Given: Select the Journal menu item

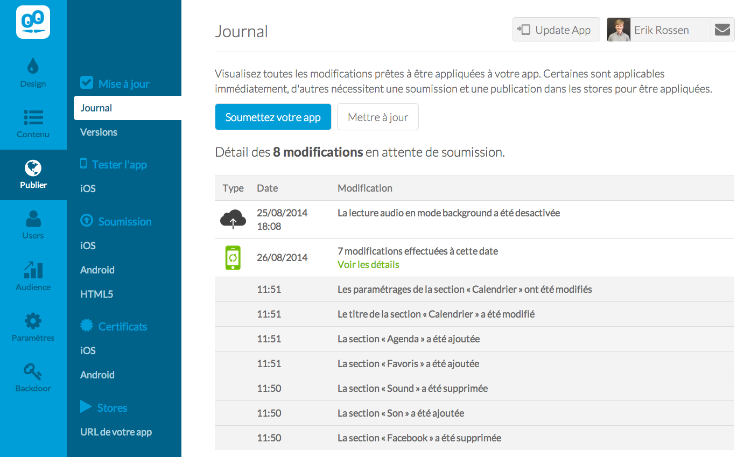Looking at the screenshot, I should tap(96, 108).
